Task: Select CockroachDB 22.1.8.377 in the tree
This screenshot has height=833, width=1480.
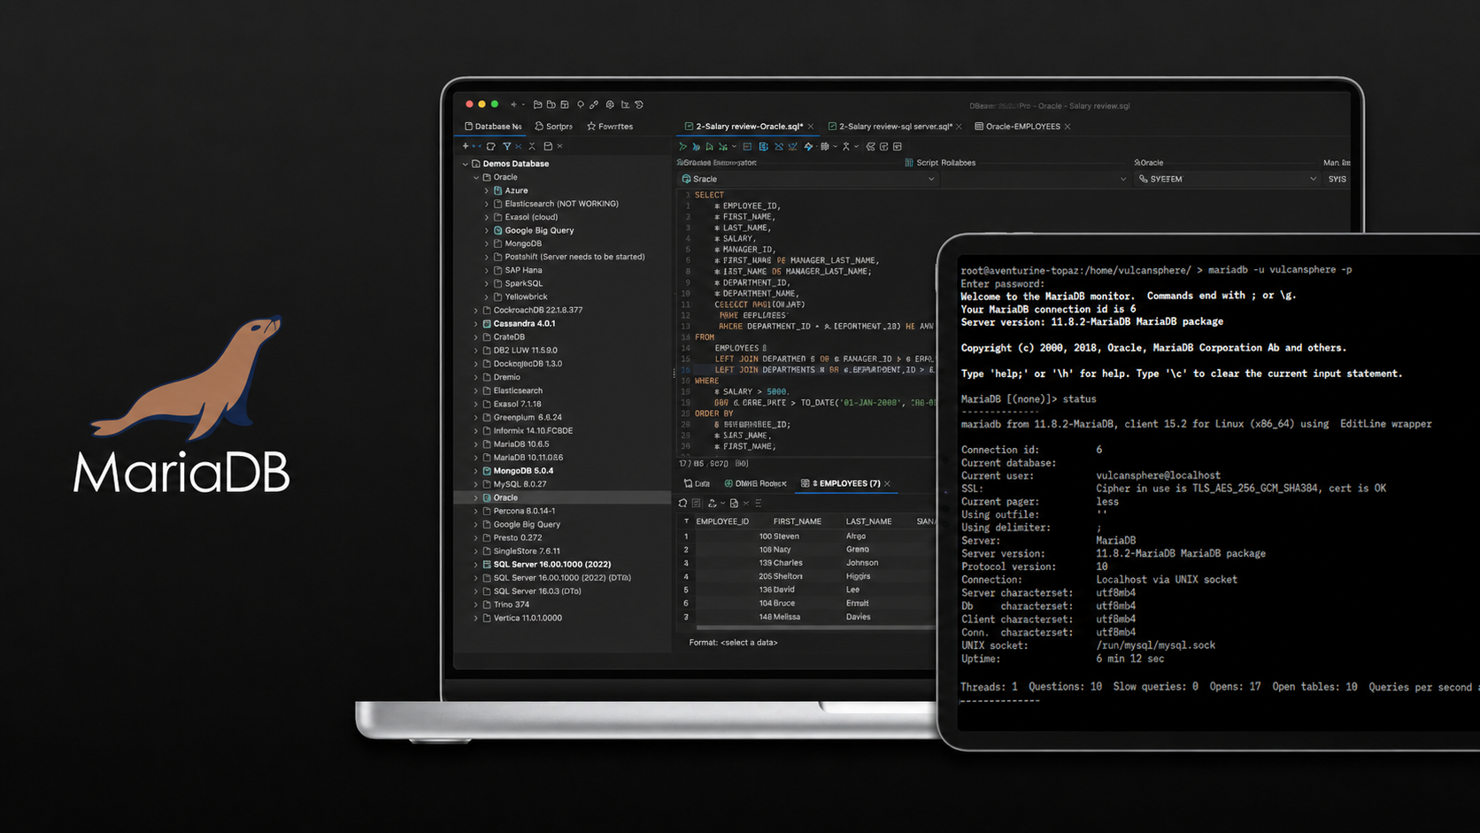Action: tap(537, 311)
